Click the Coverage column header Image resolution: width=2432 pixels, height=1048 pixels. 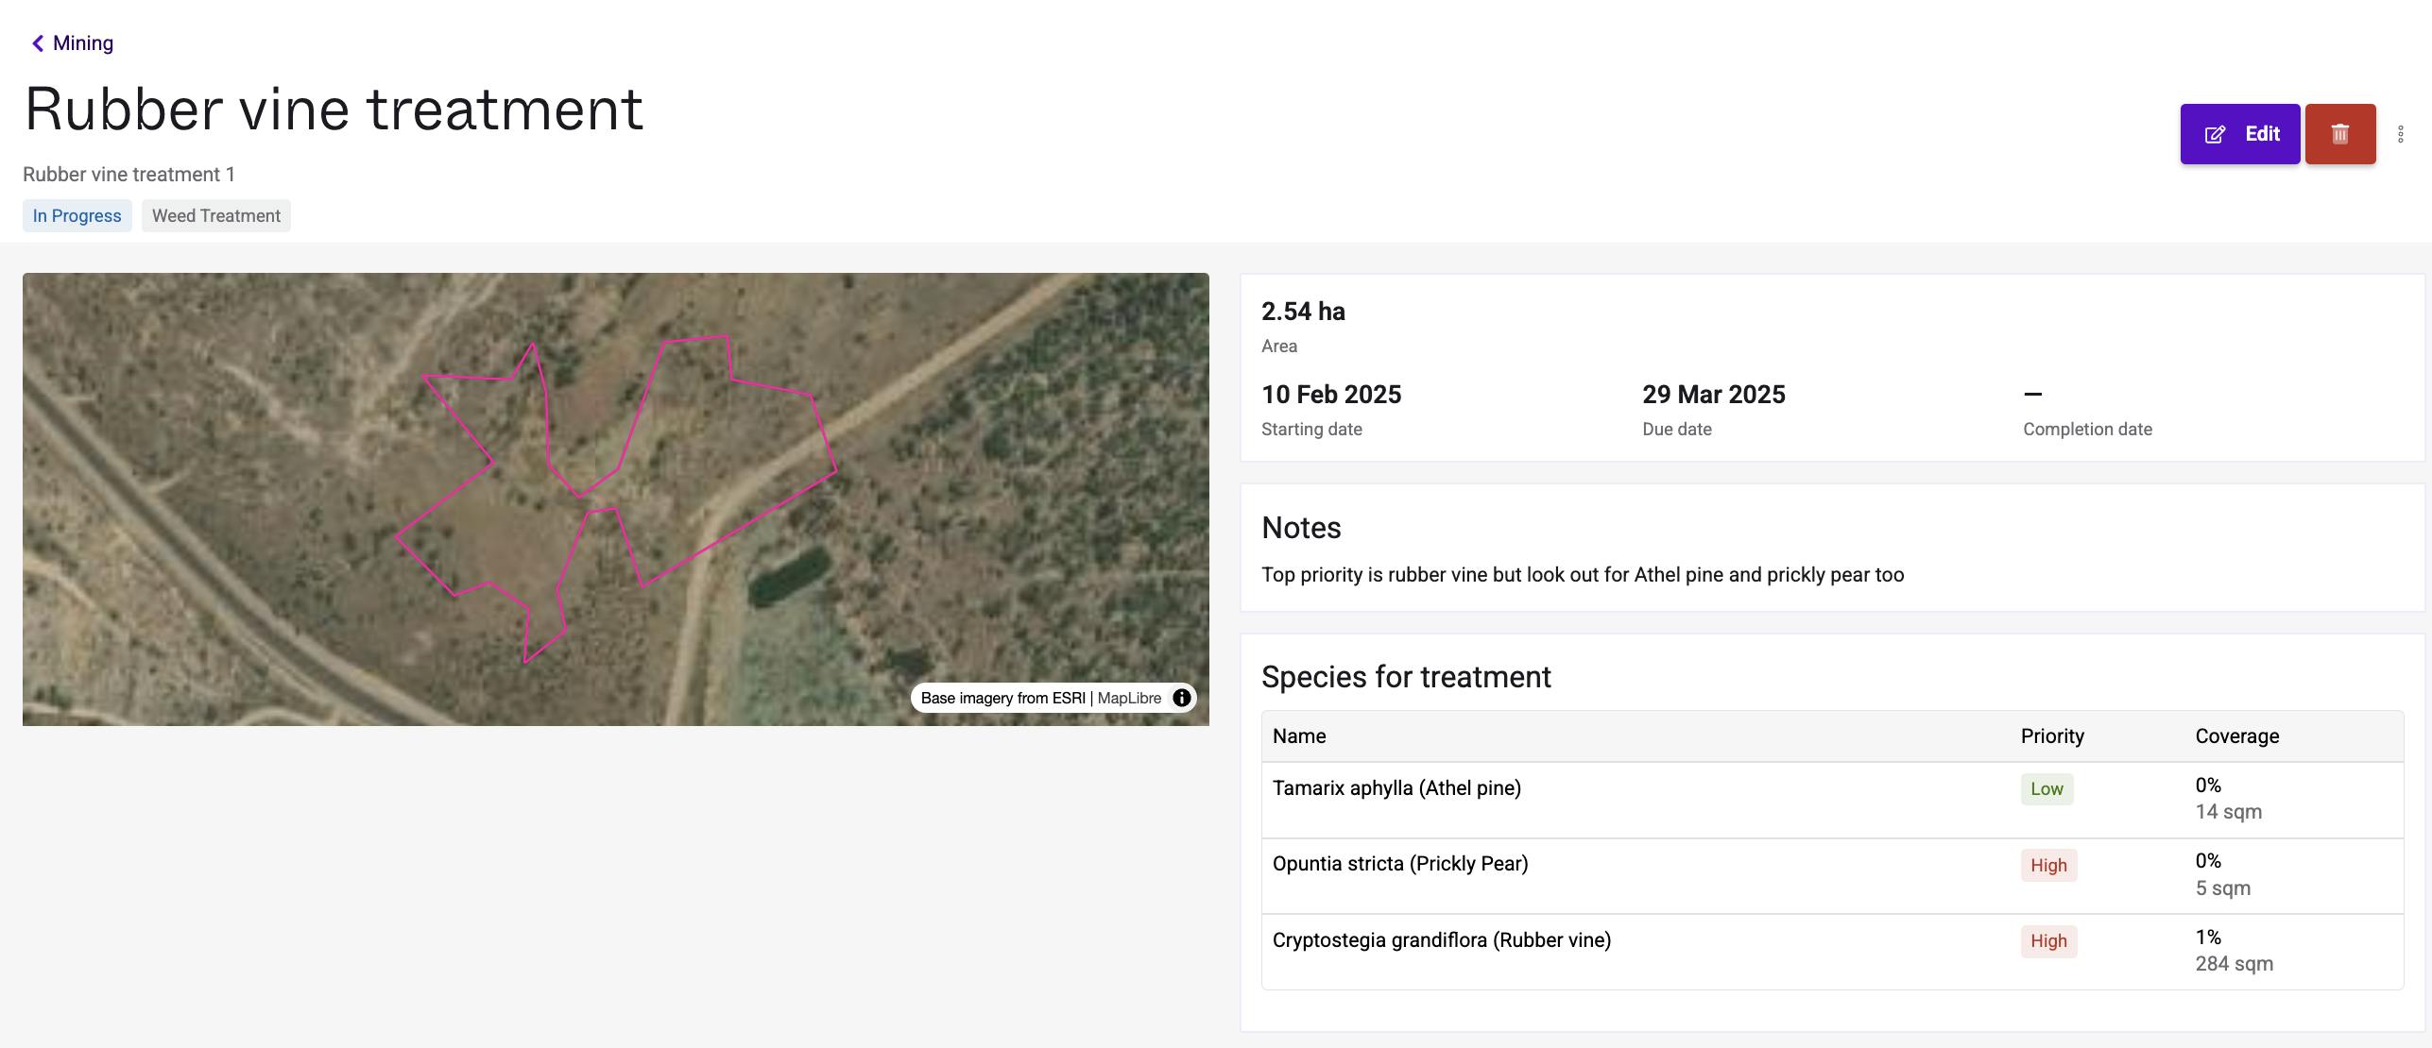coord(2236,736)
